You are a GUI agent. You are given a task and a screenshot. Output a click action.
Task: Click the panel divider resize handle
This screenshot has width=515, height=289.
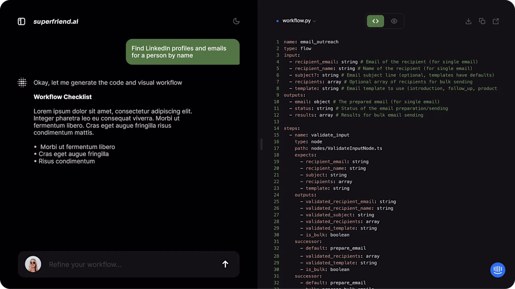point(261,144)
